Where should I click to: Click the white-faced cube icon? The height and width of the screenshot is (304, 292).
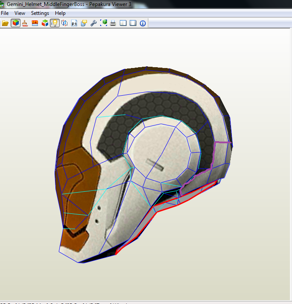pyautogui.click(x=45, y=23)
